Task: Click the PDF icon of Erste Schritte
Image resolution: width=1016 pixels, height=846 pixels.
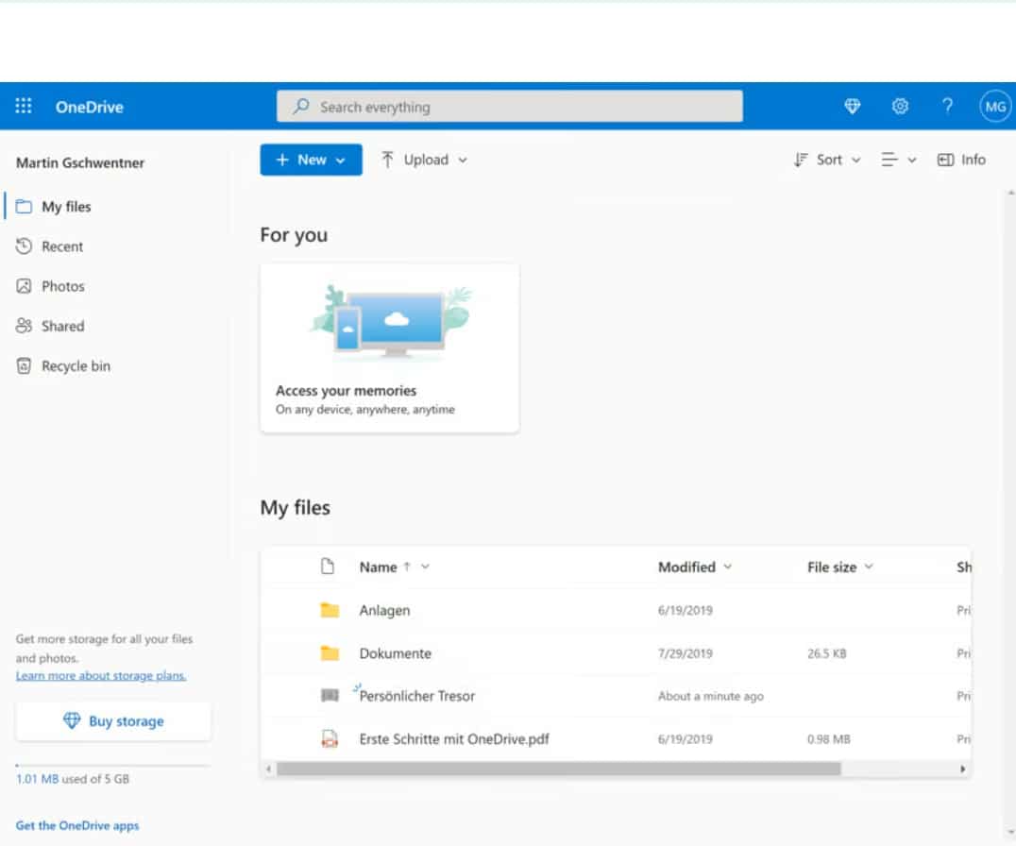Action: click(330, 738)
